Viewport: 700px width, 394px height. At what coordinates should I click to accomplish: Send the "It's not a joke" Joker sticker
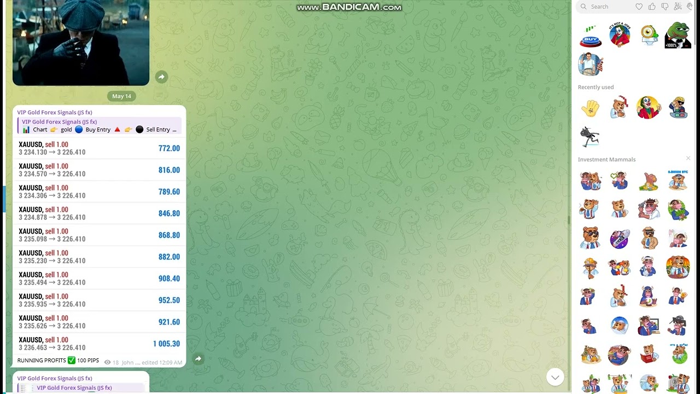(x=620, y=35)
